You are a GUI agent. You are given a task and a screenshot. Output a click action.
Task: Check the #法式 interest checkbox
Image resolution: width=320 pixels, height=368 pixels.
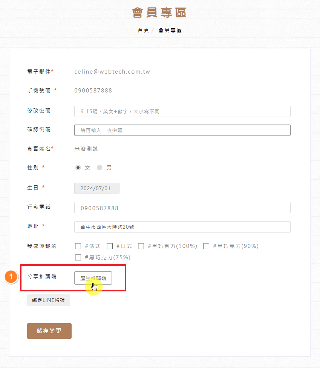coord(78,246)
